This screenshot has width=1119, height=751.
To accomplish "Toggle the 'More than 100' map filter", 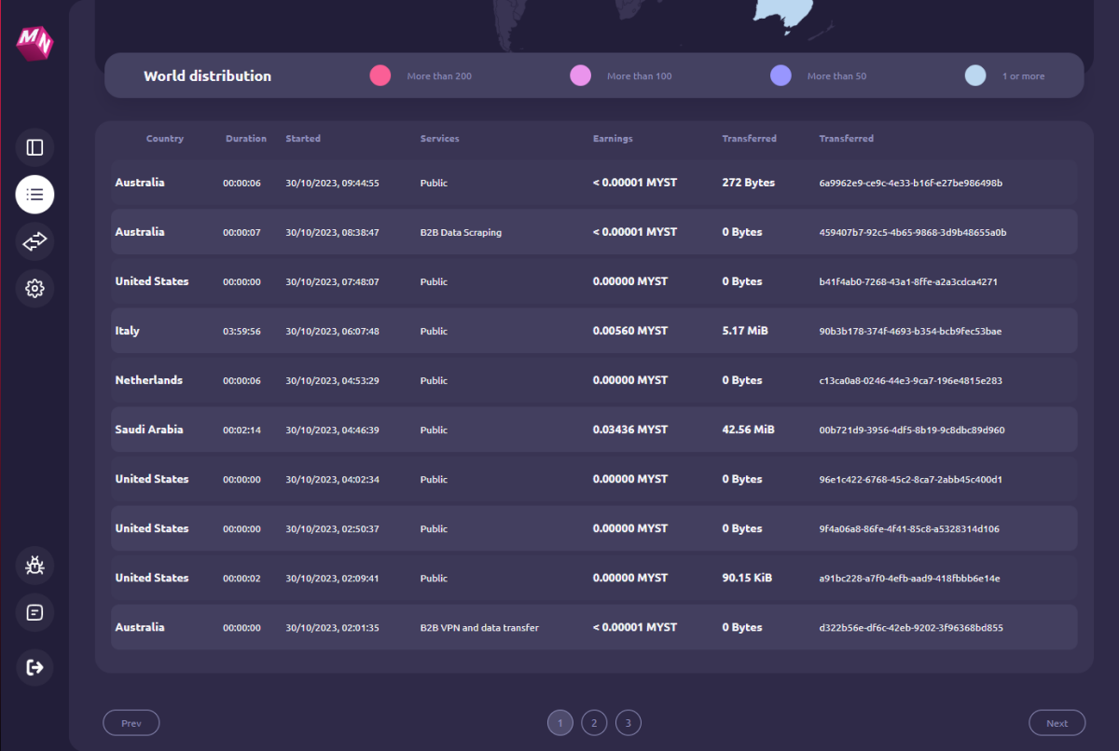I will tap(580, 75).
